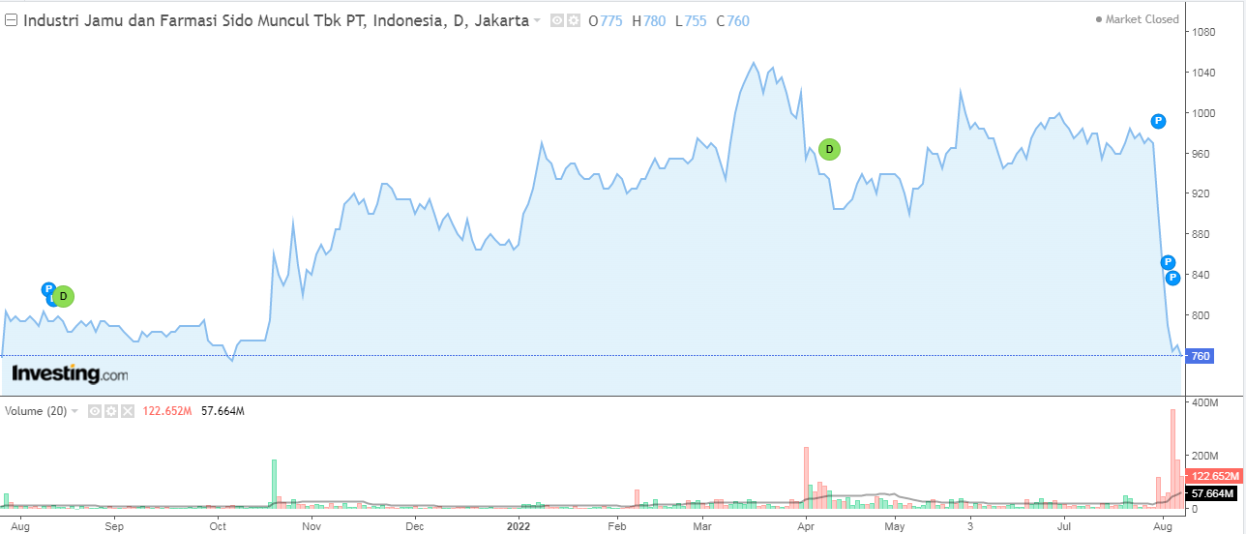Remove the Volume indicator with X icon
Image resolution: width=1246 pixels, height=534 pixels.
pos(128,411)
